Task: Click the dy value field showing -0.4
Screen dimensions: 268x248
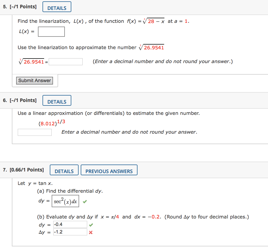Action: tap(70, 224)
